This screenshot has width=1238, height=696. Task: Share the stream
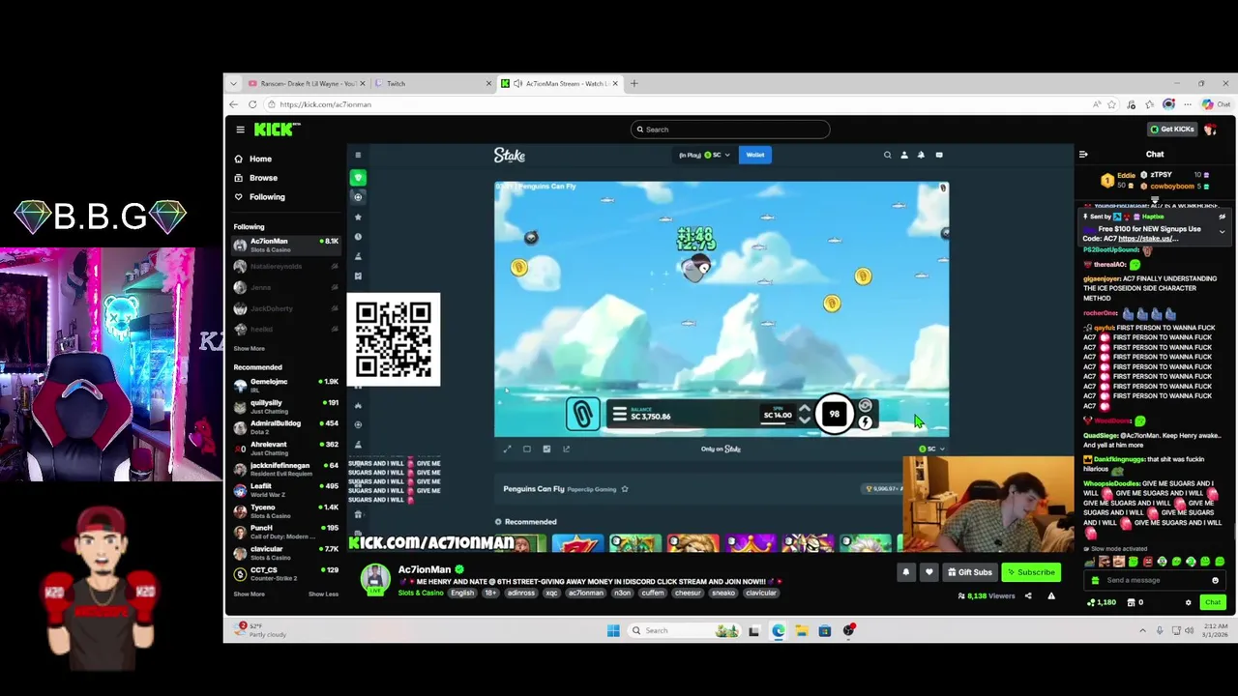[1028, 596]
